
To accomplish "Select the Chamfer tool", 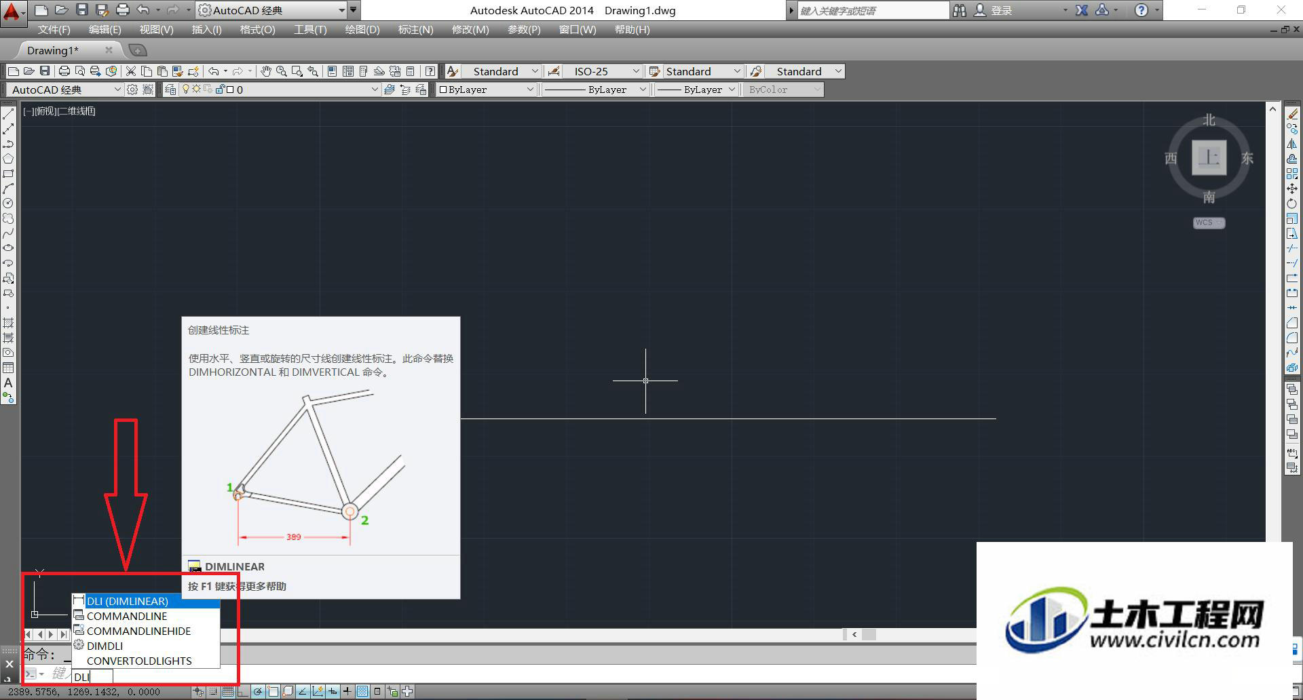I will tap(1292, 323).
